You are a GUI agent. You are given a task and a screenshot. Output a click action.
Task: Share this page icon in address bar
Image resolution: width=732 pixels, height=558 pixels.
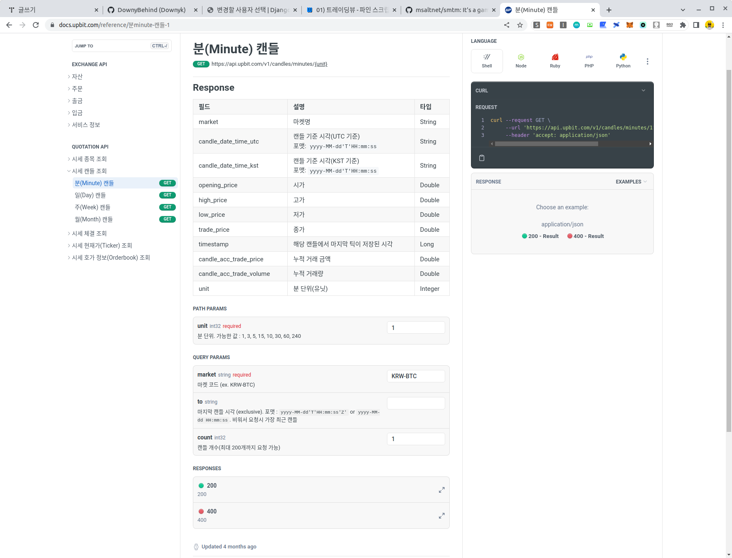pyautogui.click(x=507, y=25)
